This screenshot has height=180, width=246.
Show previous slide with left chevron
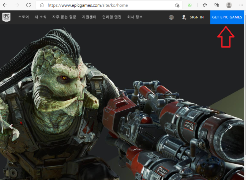tap(11, 126)
